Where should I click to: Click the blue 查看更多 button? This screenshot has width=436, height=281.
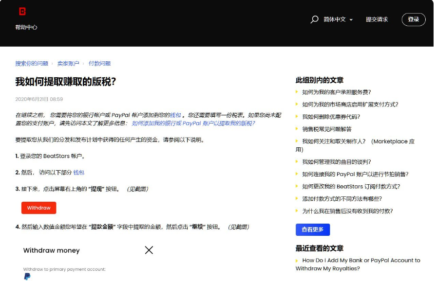click(313, 229)
